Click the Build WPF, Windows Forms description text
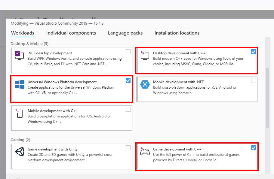 [x=75, y=61]
